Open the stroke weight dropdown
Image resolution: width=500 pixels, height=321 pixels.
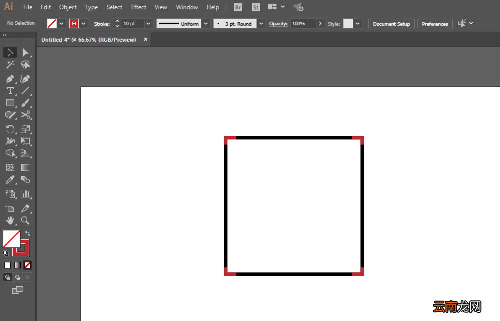coord(148,24)
